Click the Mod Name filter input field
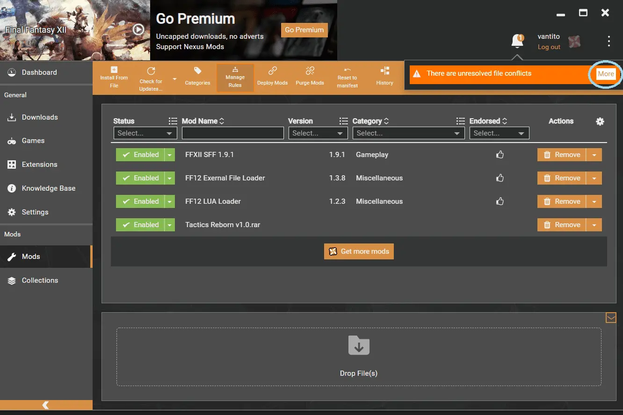 coord(233,133)
